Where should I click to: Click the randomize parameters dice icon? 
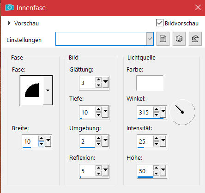tap(179, 39)
